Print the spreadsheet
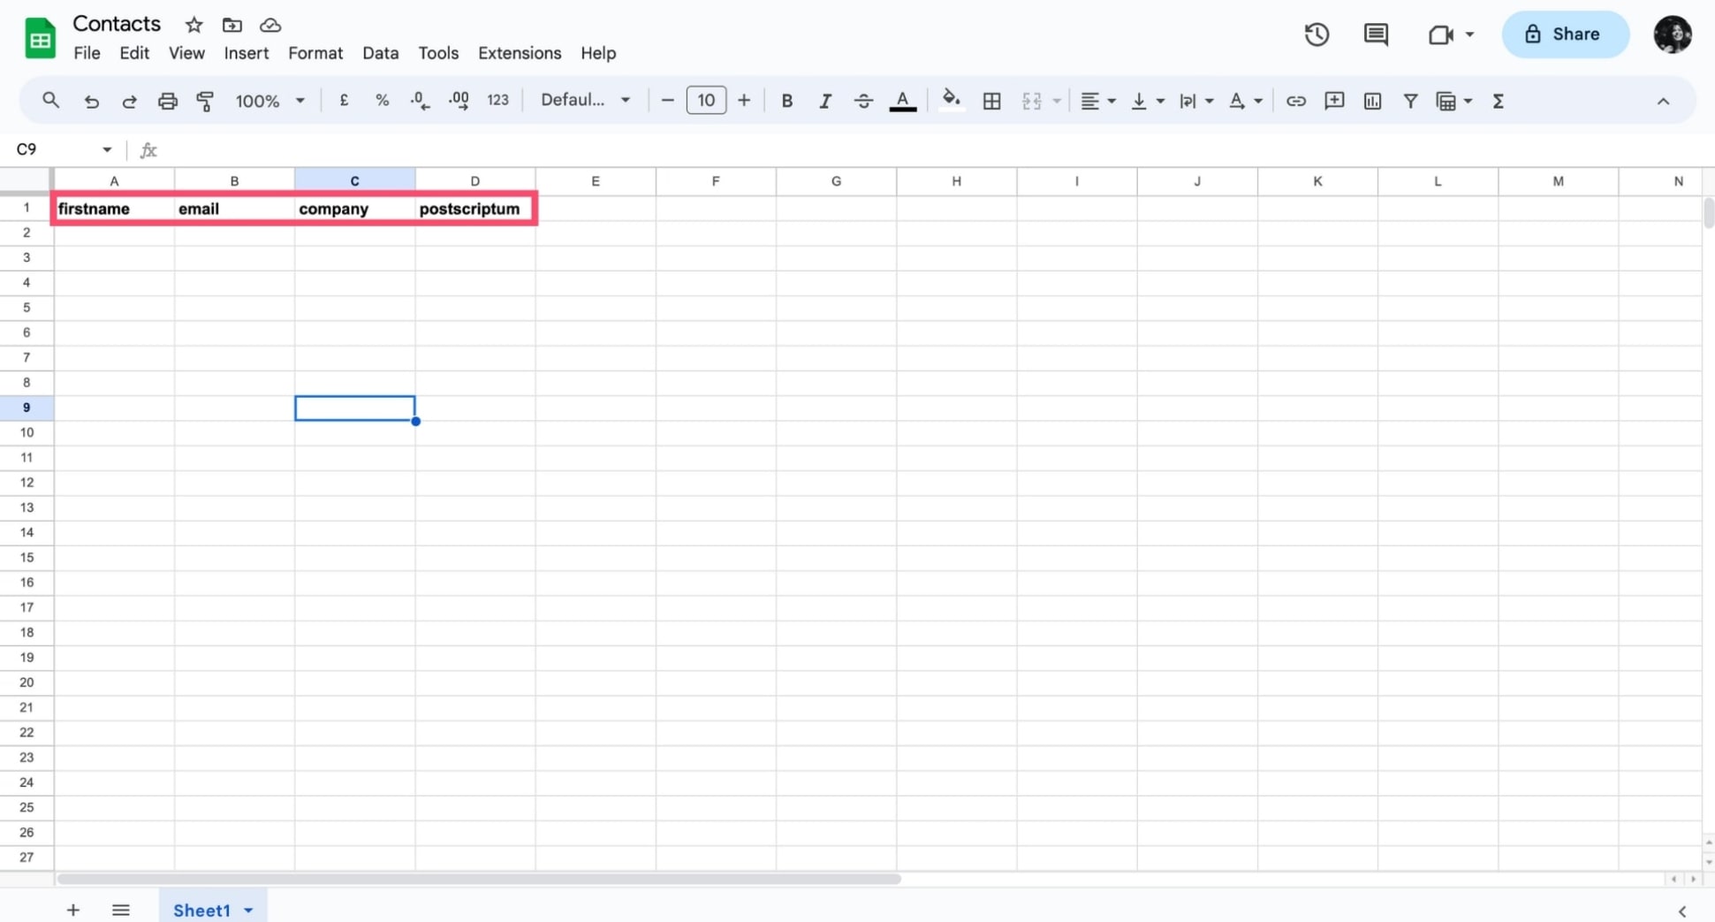The width and height of the screenshot is (1715, 922). (x=167, y=101)
